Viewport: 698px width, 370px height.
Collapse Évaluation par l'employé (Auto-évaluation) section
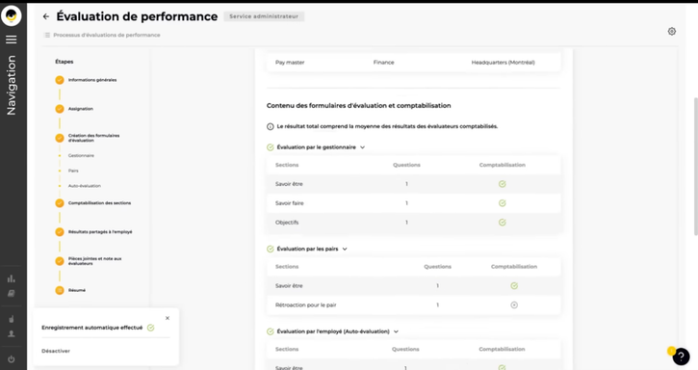pos(397,331)
